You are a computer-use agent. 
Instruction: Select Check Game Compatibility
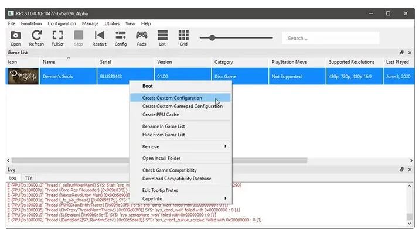pos(180,170)
